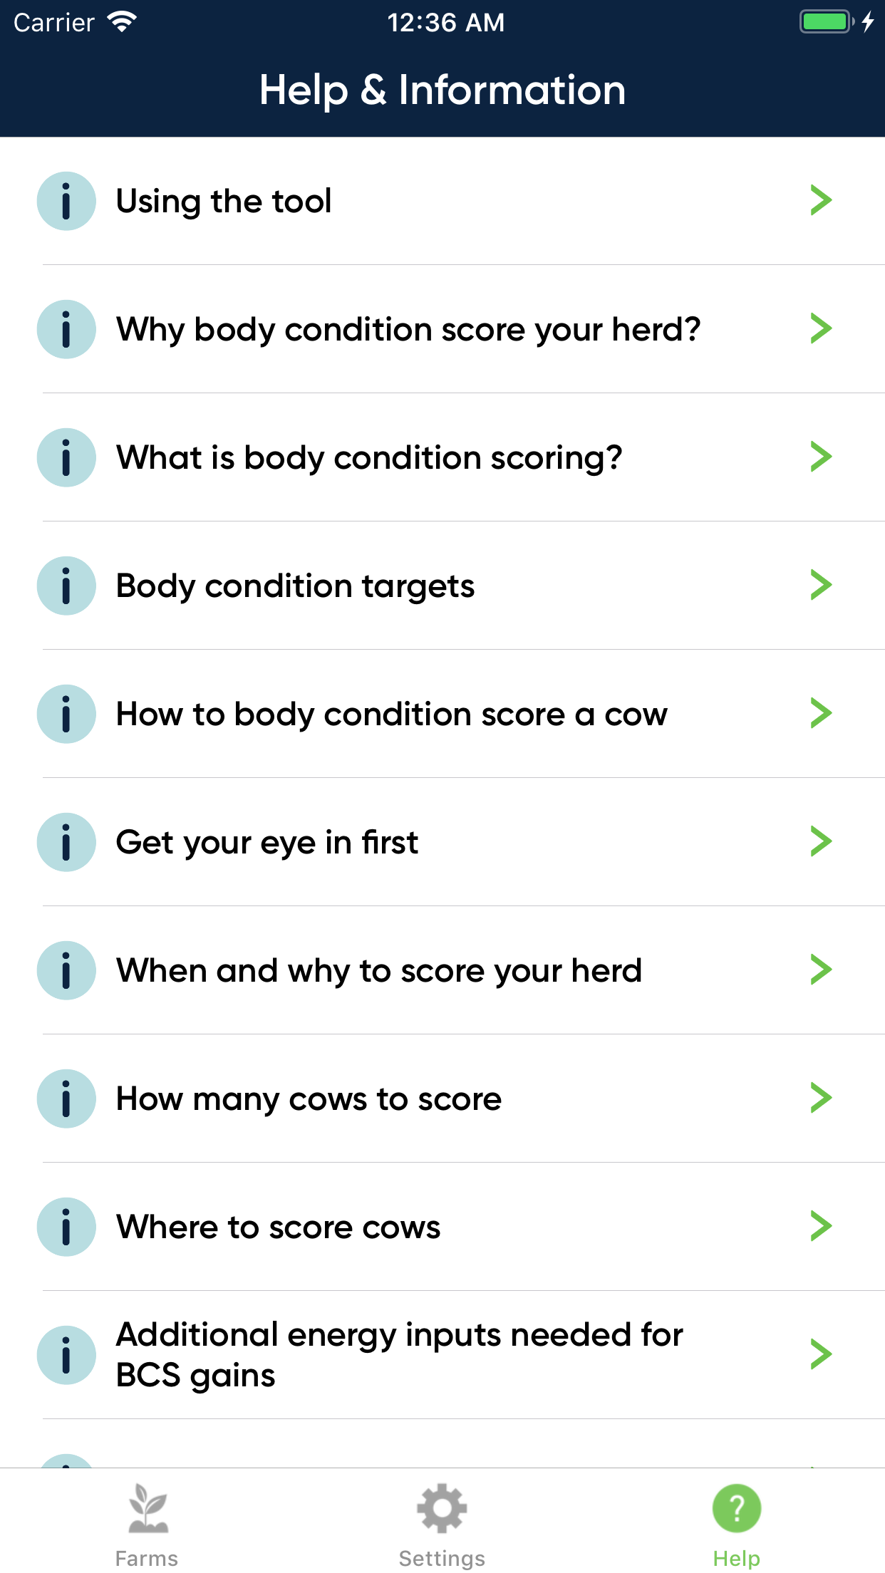View 'Additional energy inputs needed for BCS gains'

[399, 1354]
